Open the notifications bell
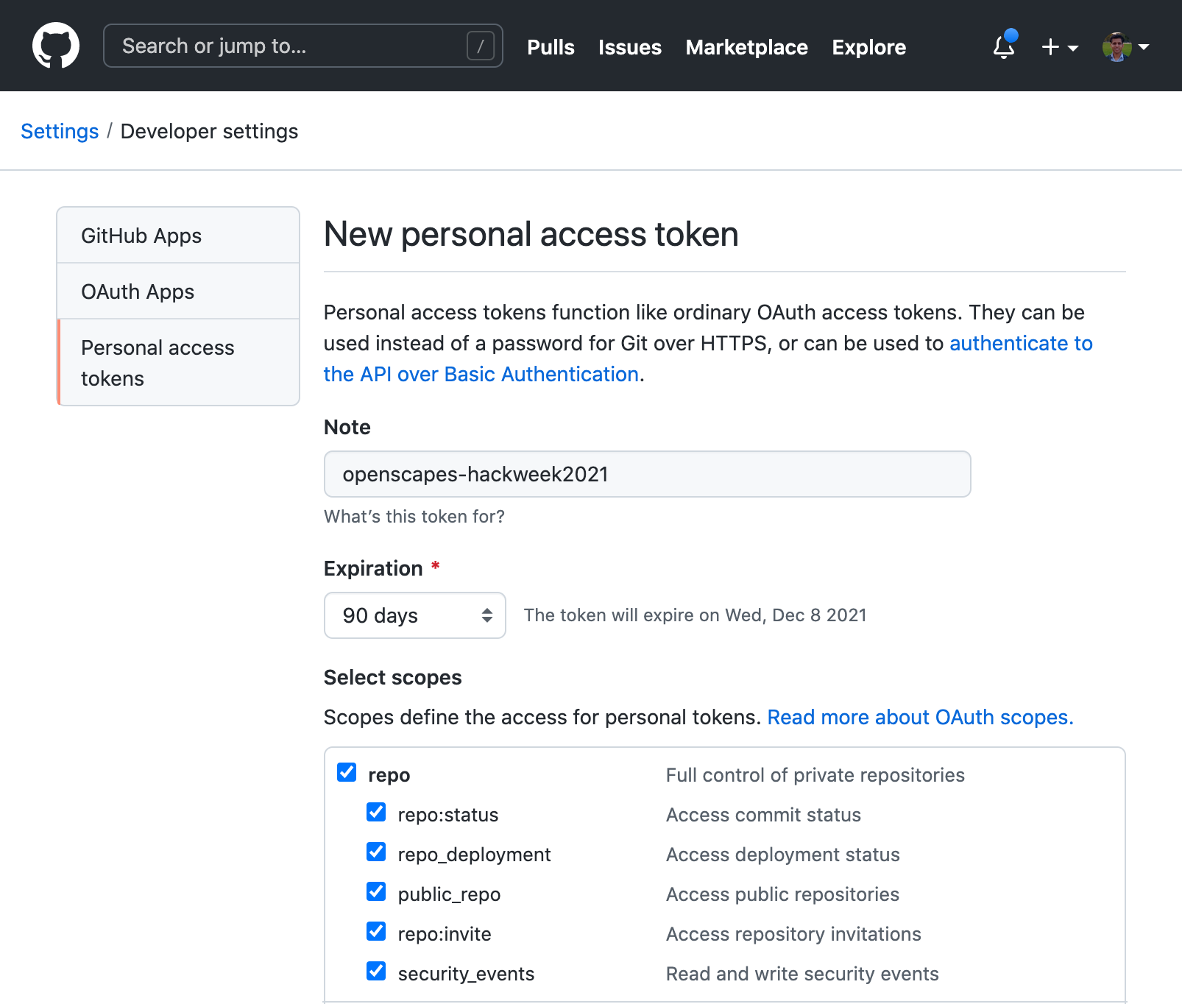This screenshot has width=1182, height=1004. [1004, 46]
